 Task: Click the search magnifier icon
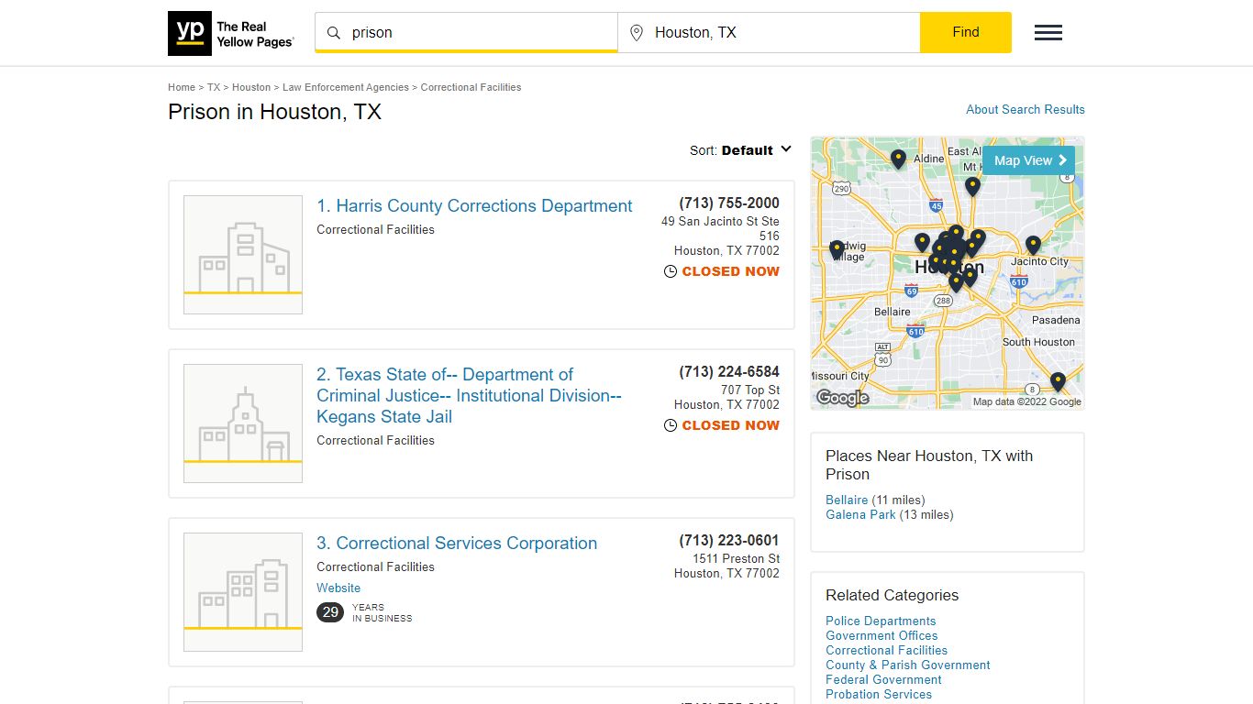(334, 33)
